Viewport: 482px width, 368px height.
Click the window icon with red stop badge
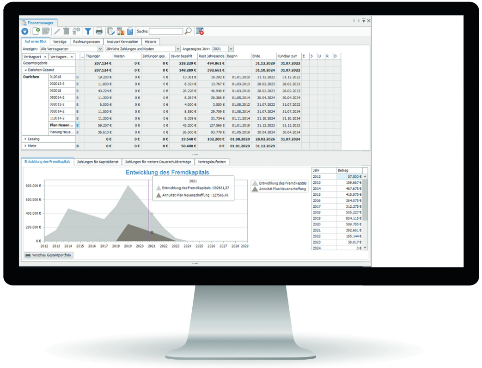pyautogui.click(x=200, y=31)
